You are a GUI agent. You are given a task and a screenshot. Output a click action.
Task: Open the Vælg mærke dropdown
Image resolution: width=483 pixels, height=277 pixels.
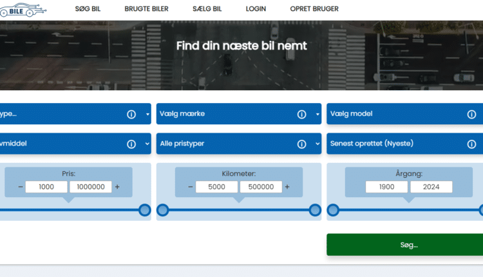(x=225, y=114)
